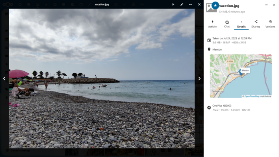Viewport: 279px width, 157px height.
Task: Close the image viewer
Action: pyautogui.click(x=199, y=4)
